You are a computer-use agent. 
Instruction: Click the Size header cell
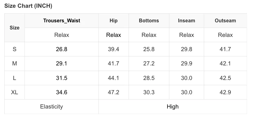coord(15,28)
